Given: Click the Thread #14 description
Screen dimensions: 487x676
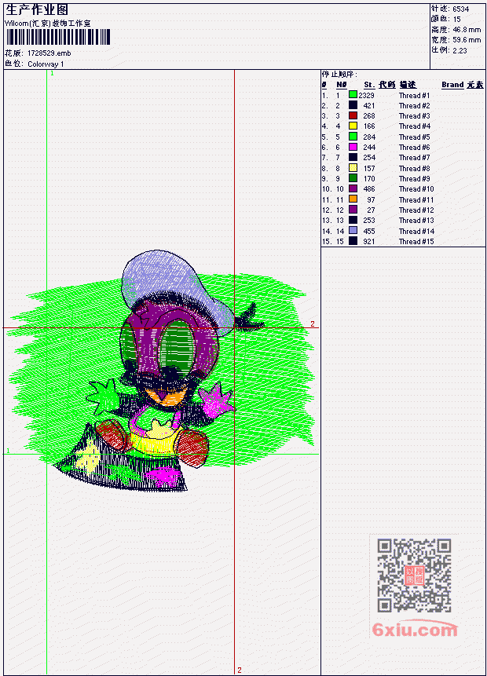Looking at the screenshot, I should 416,232.
